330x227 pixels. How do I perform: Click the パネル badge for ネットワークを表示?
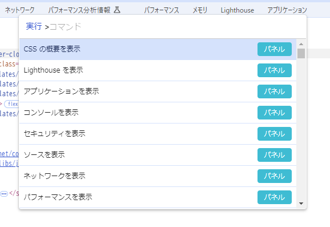275,176
